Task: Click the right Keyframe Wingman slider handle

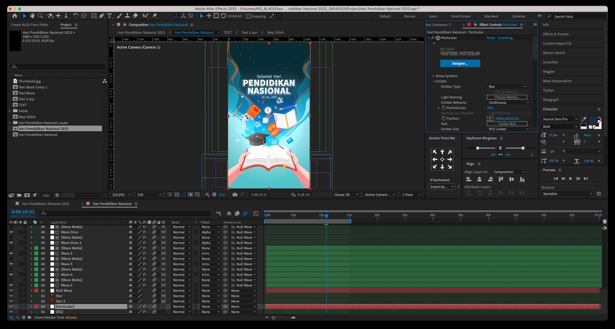Action: click(x=523, y=148)
